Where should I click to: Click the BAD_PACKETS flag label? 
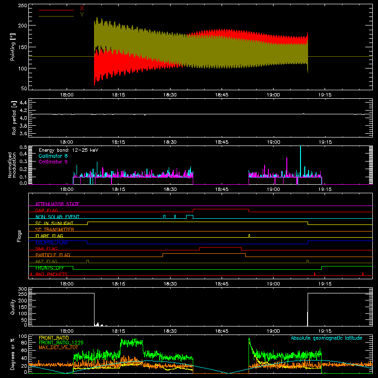tap(52, 274)
